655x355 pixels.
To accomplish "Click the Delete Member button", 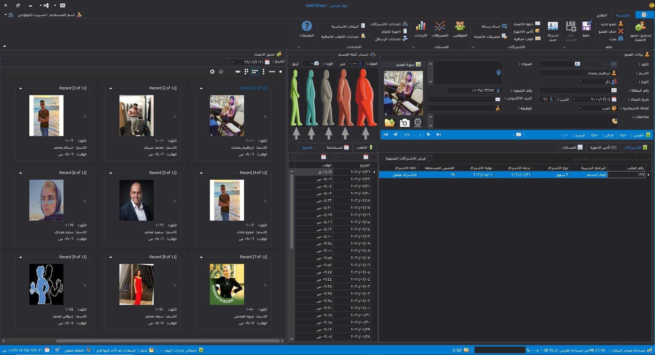I will (x=611, y=31).
